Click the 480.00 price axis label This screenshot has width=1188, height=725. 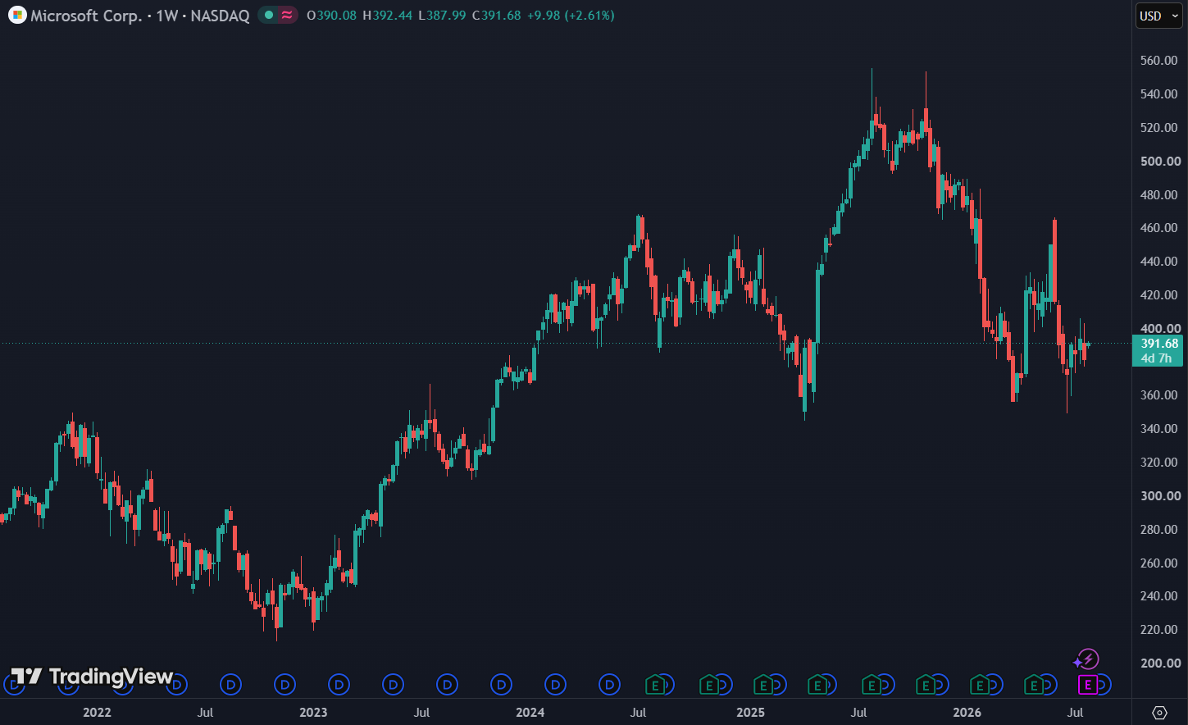pos(1159,195)
